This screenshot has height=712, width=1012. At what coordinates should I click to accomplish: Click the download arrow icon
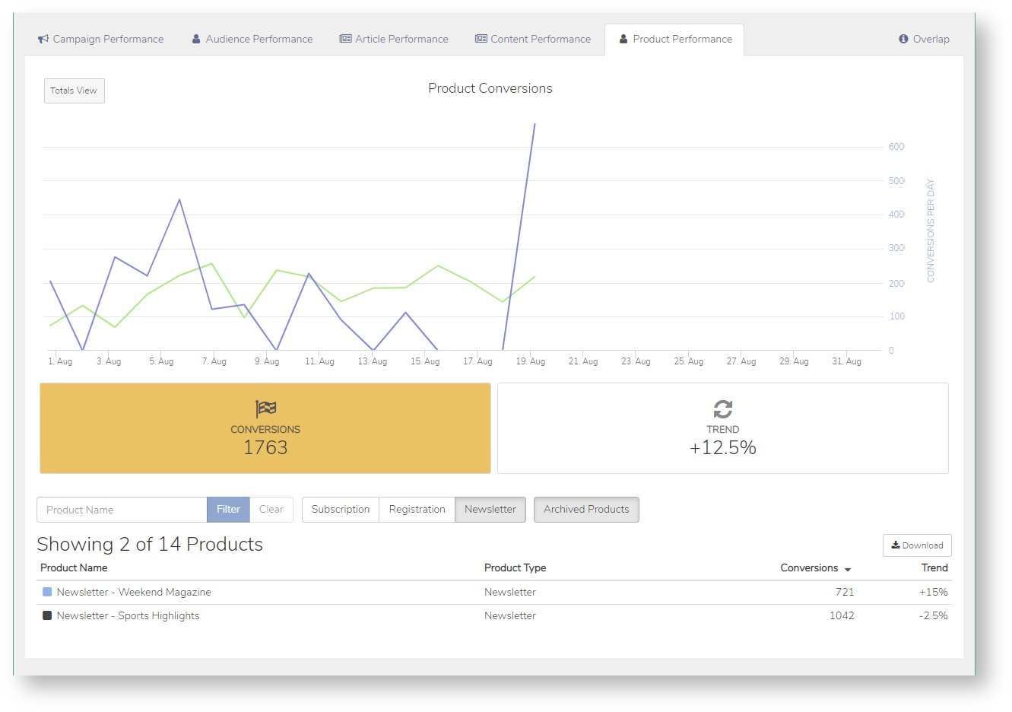pyautogui.click(x=896, y=545)
